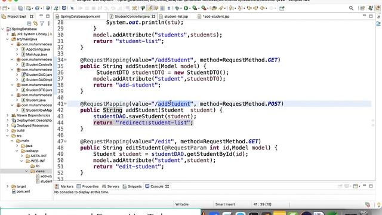Click the Open Type icon in toolbar
The image size is (382, 215).
[x=214, y=8]
